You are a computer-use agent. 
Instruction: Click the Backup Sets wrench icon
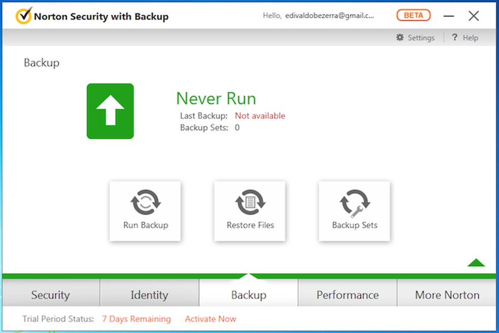tap(354, 203)
